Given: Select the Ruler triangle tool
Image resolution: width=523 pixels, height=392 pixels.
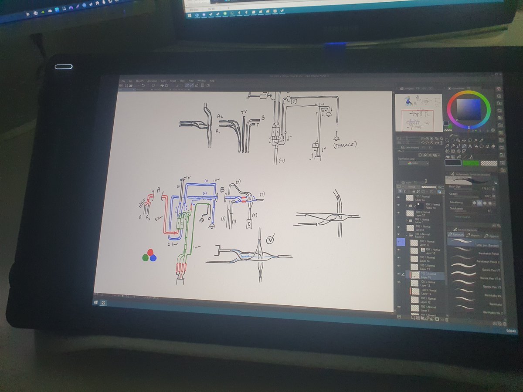Looking at the screenshot, I should click(x=464, y=151).
